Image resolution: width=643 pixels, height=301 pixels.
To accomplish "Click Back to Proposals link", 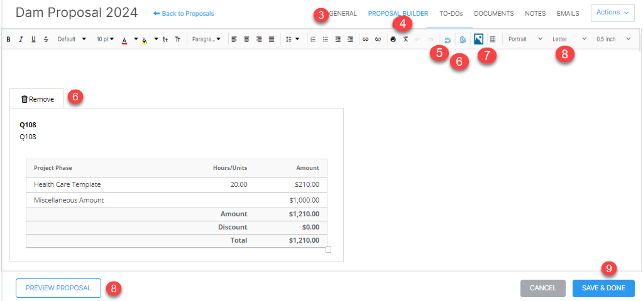I will 184,14.
